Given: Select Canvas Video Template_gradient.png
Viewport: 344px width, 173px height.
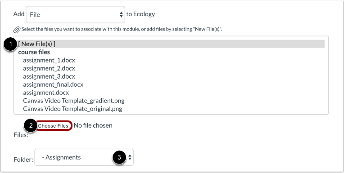Looking at the screenshot, I should [x=74, y=101].
